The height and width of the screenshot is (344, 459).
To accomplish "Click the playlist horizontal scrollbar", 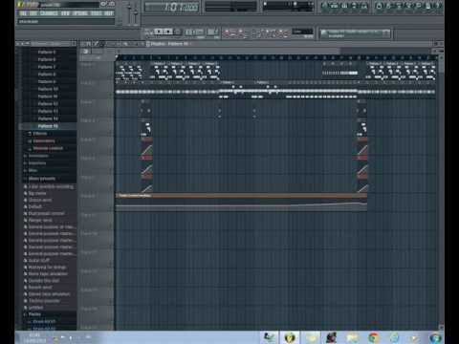I will [x=228, y=51].
